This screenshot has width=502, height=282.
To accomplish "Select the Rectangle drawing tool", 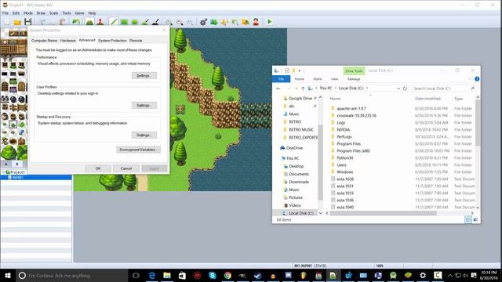I will coord(124,22).
